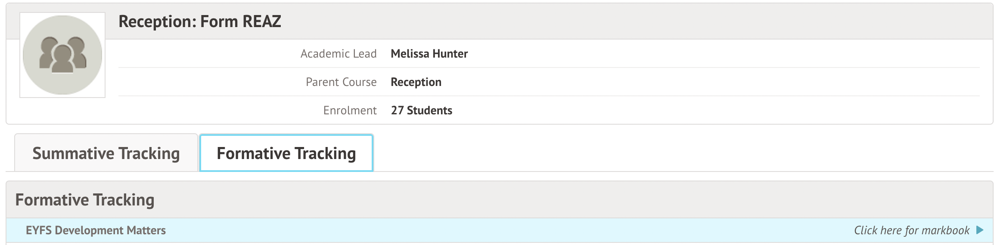
Task: Open the EYFS Development Matters entry
Action: point(96,230)
